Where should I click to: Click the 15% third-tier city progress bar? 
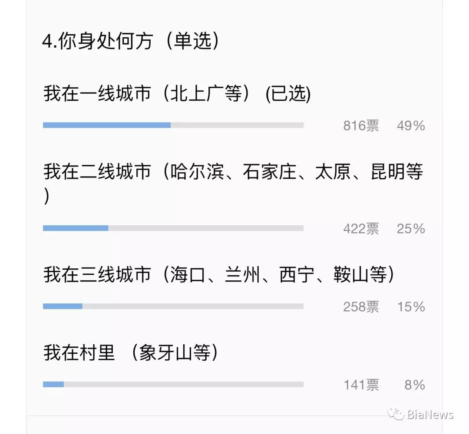173,306
